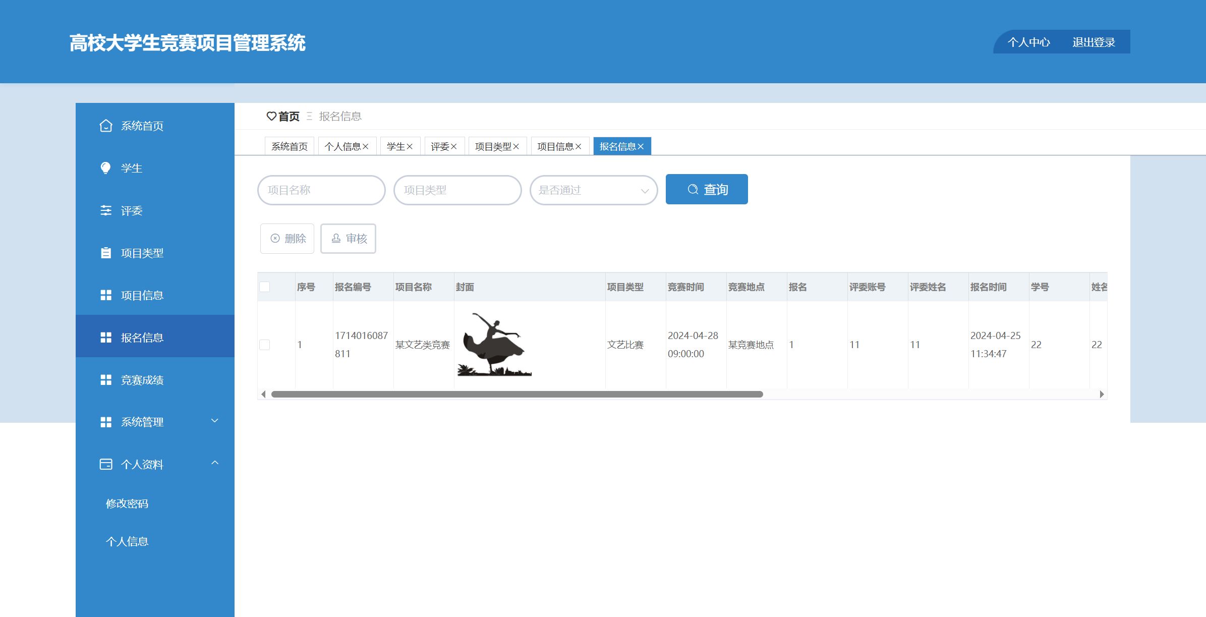The image size is (1206, 617).
Task: Close the 报名信息 tab with its X
Action: pos(641,146)
